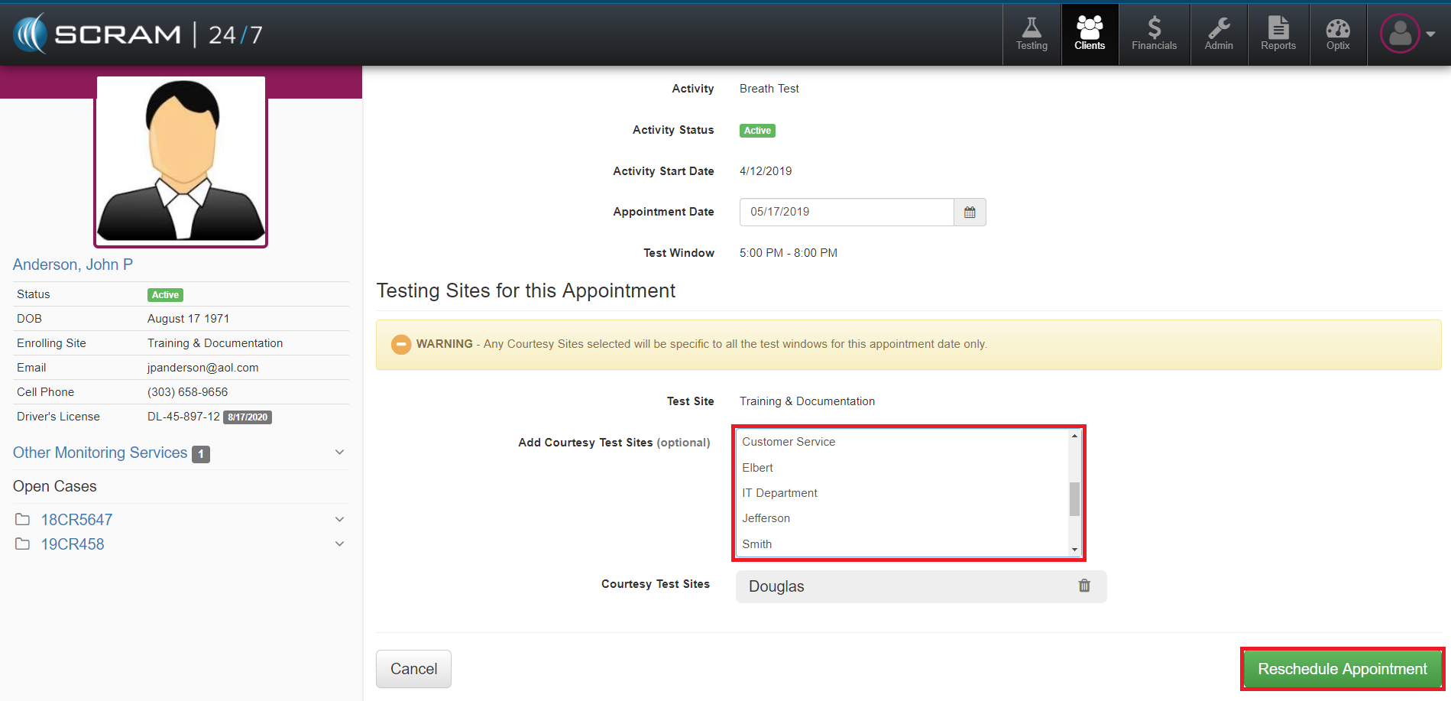
Task: Delete Douglas courtesy site with trash icon
Action: pyautogui.click(x=1084, y=586)
